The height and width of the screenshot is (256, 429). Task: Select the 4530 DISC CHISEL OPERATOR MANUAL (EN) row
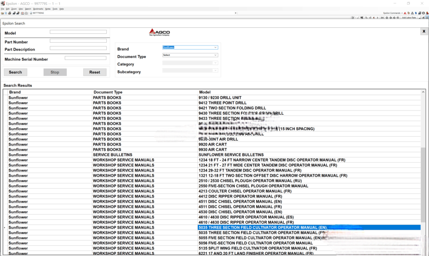coord(214,212)
